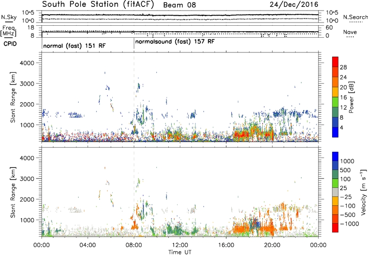Click the Slant Range label of velocity panel
The image size is (368, 255).
tap(13, 192)
